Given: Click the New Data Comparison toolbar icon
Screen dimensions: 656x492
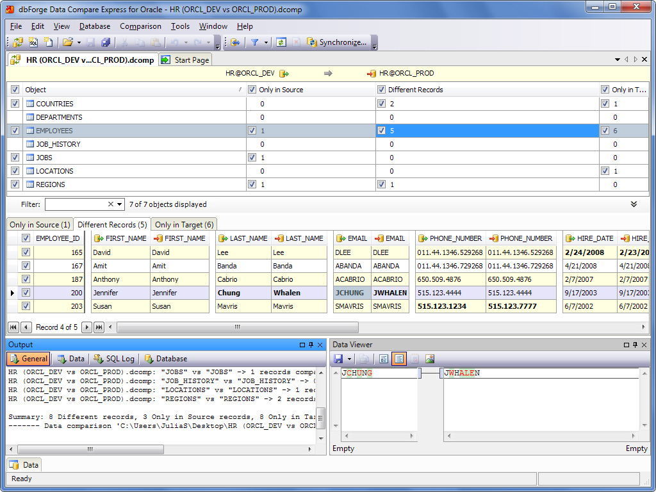Looking at the screenshot, I should pos(18,42).
